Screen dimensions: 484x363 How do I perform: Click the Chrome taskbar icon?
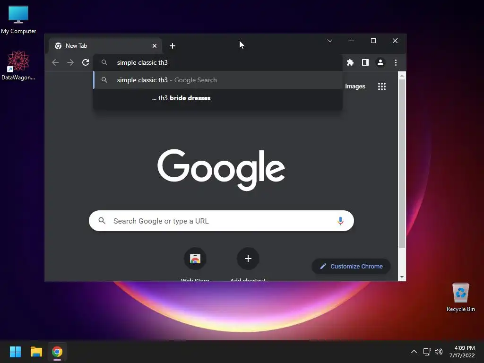[x=57, y=352]
